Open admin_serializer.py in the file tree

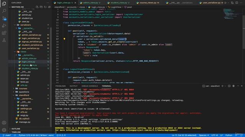(x=31, y=35)
